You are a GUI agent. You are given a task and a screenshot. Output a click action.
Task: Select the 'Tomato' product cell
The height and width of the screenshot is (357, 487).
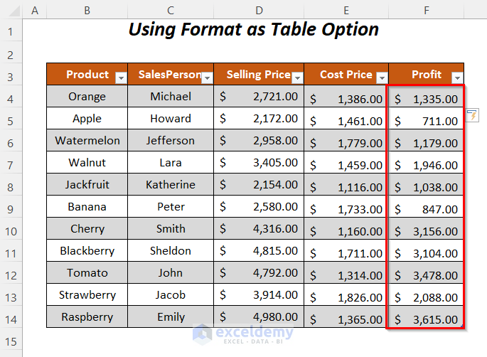87,273
